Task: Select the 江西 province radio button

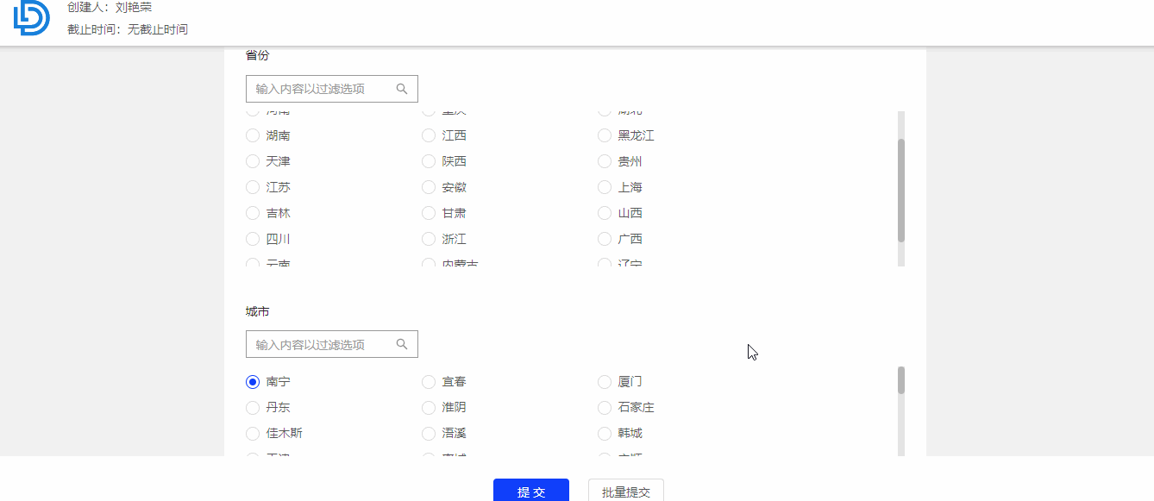Action: coord(429,135)
